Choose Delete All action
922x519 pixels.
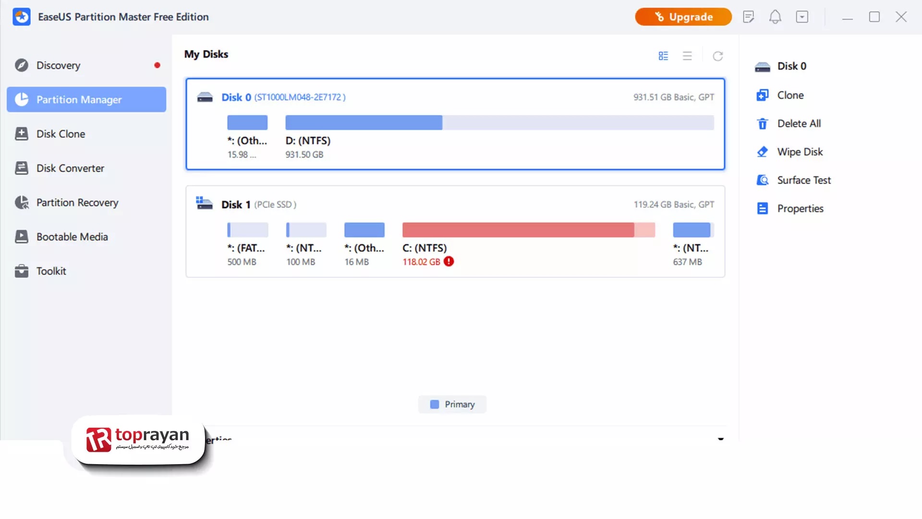(x=799, y=124)
